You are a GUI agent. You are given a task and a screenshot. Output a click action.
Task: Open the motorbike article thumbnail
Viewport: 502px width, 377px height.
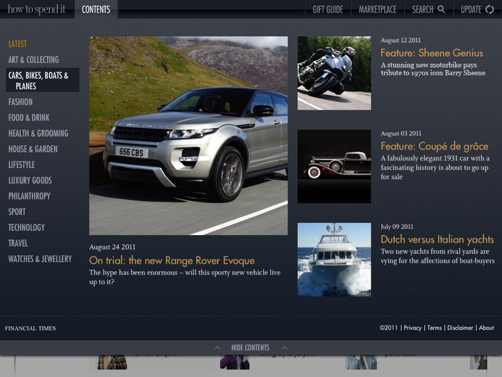[334, 73]
